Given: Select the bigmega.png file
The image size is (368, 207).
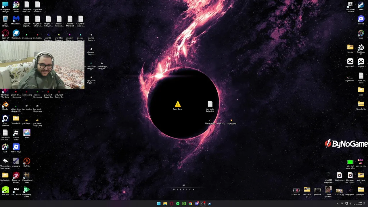Looking at the screenshot, I should (x=210, y=122).
